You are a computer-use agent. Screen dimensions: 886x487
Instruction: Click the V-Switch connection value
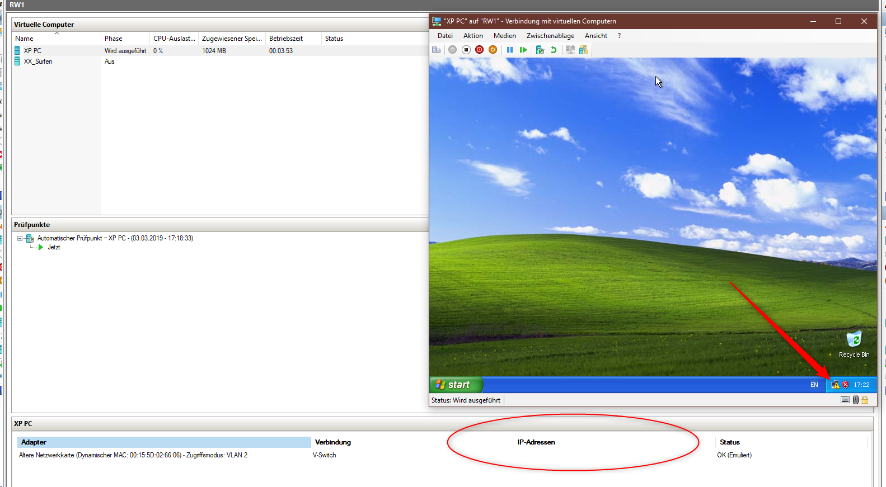point(325,455)
